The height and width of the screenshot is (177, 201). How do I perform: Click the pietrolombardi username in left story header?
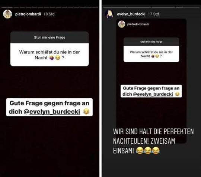[28, 14]
